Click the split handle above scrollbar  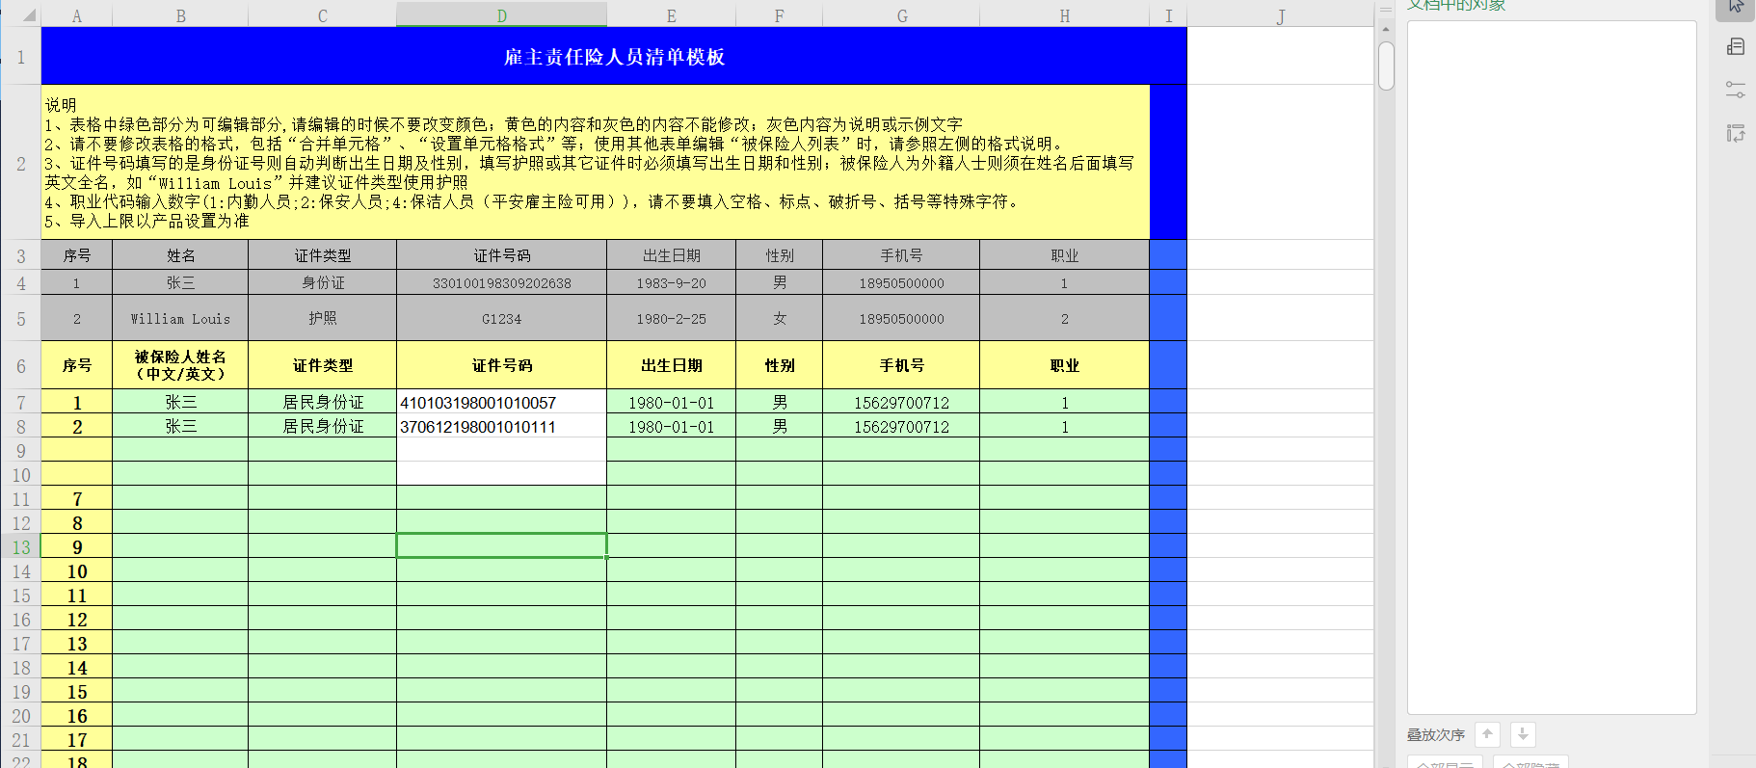click(x=1386, y=10)
